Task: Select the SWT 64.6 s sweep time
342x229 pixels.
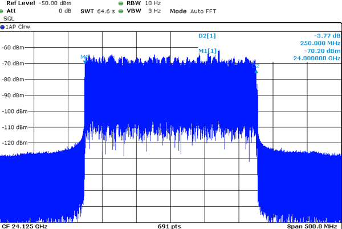Action: pos(97,11)
